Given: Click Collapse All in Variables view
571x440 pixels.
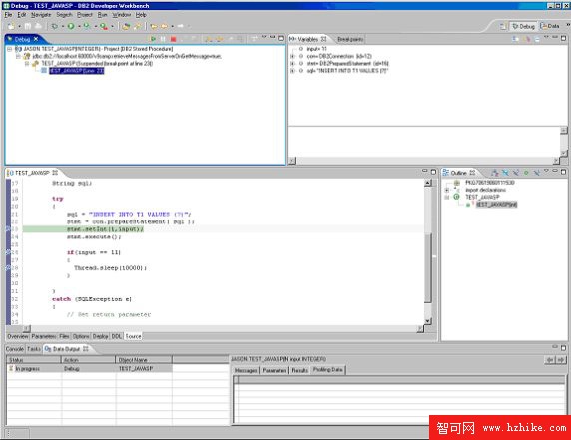Looking at the screenshot, I should point(537,39).
